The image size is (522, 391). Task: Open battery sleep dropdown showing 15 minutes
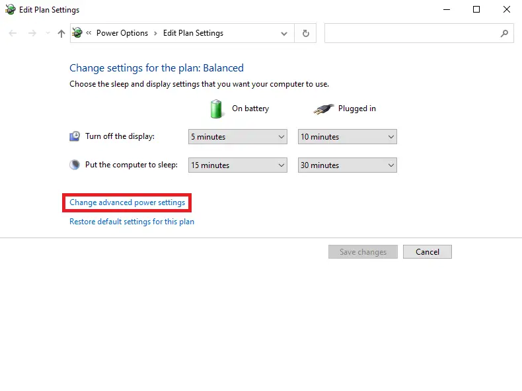[238, 165]
